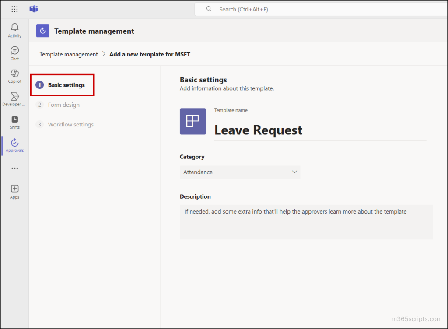Open the app launcher waffle grid
Image resolution: width=448 pixels, height=329 pixels.
14,9
